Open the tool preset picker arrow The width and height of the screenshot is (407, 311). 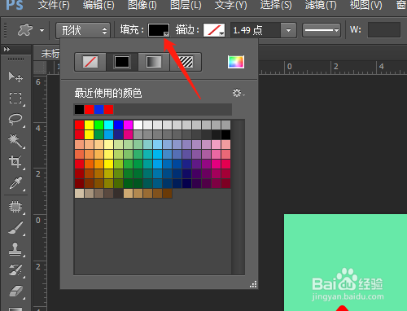pyautogui.click(x=42, y=30)
